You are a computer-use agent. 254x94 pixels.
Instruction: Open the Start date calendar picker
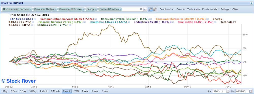pos(228,91)
